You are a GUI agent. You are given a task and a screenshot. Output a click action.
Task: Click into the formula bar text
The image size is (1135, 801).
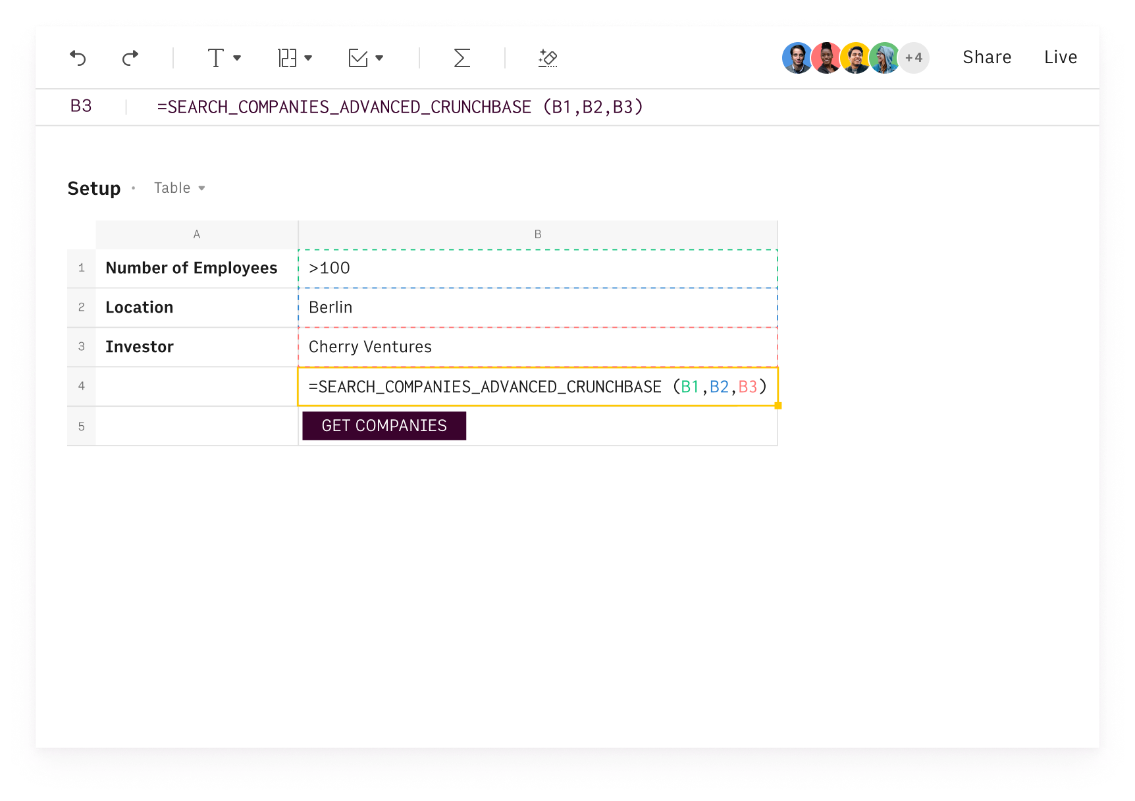point(400,107)
